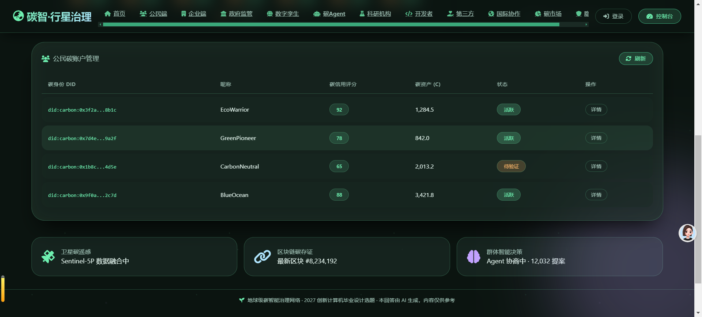View 详情 for CarbonNeutral

(x=596, y=166)
